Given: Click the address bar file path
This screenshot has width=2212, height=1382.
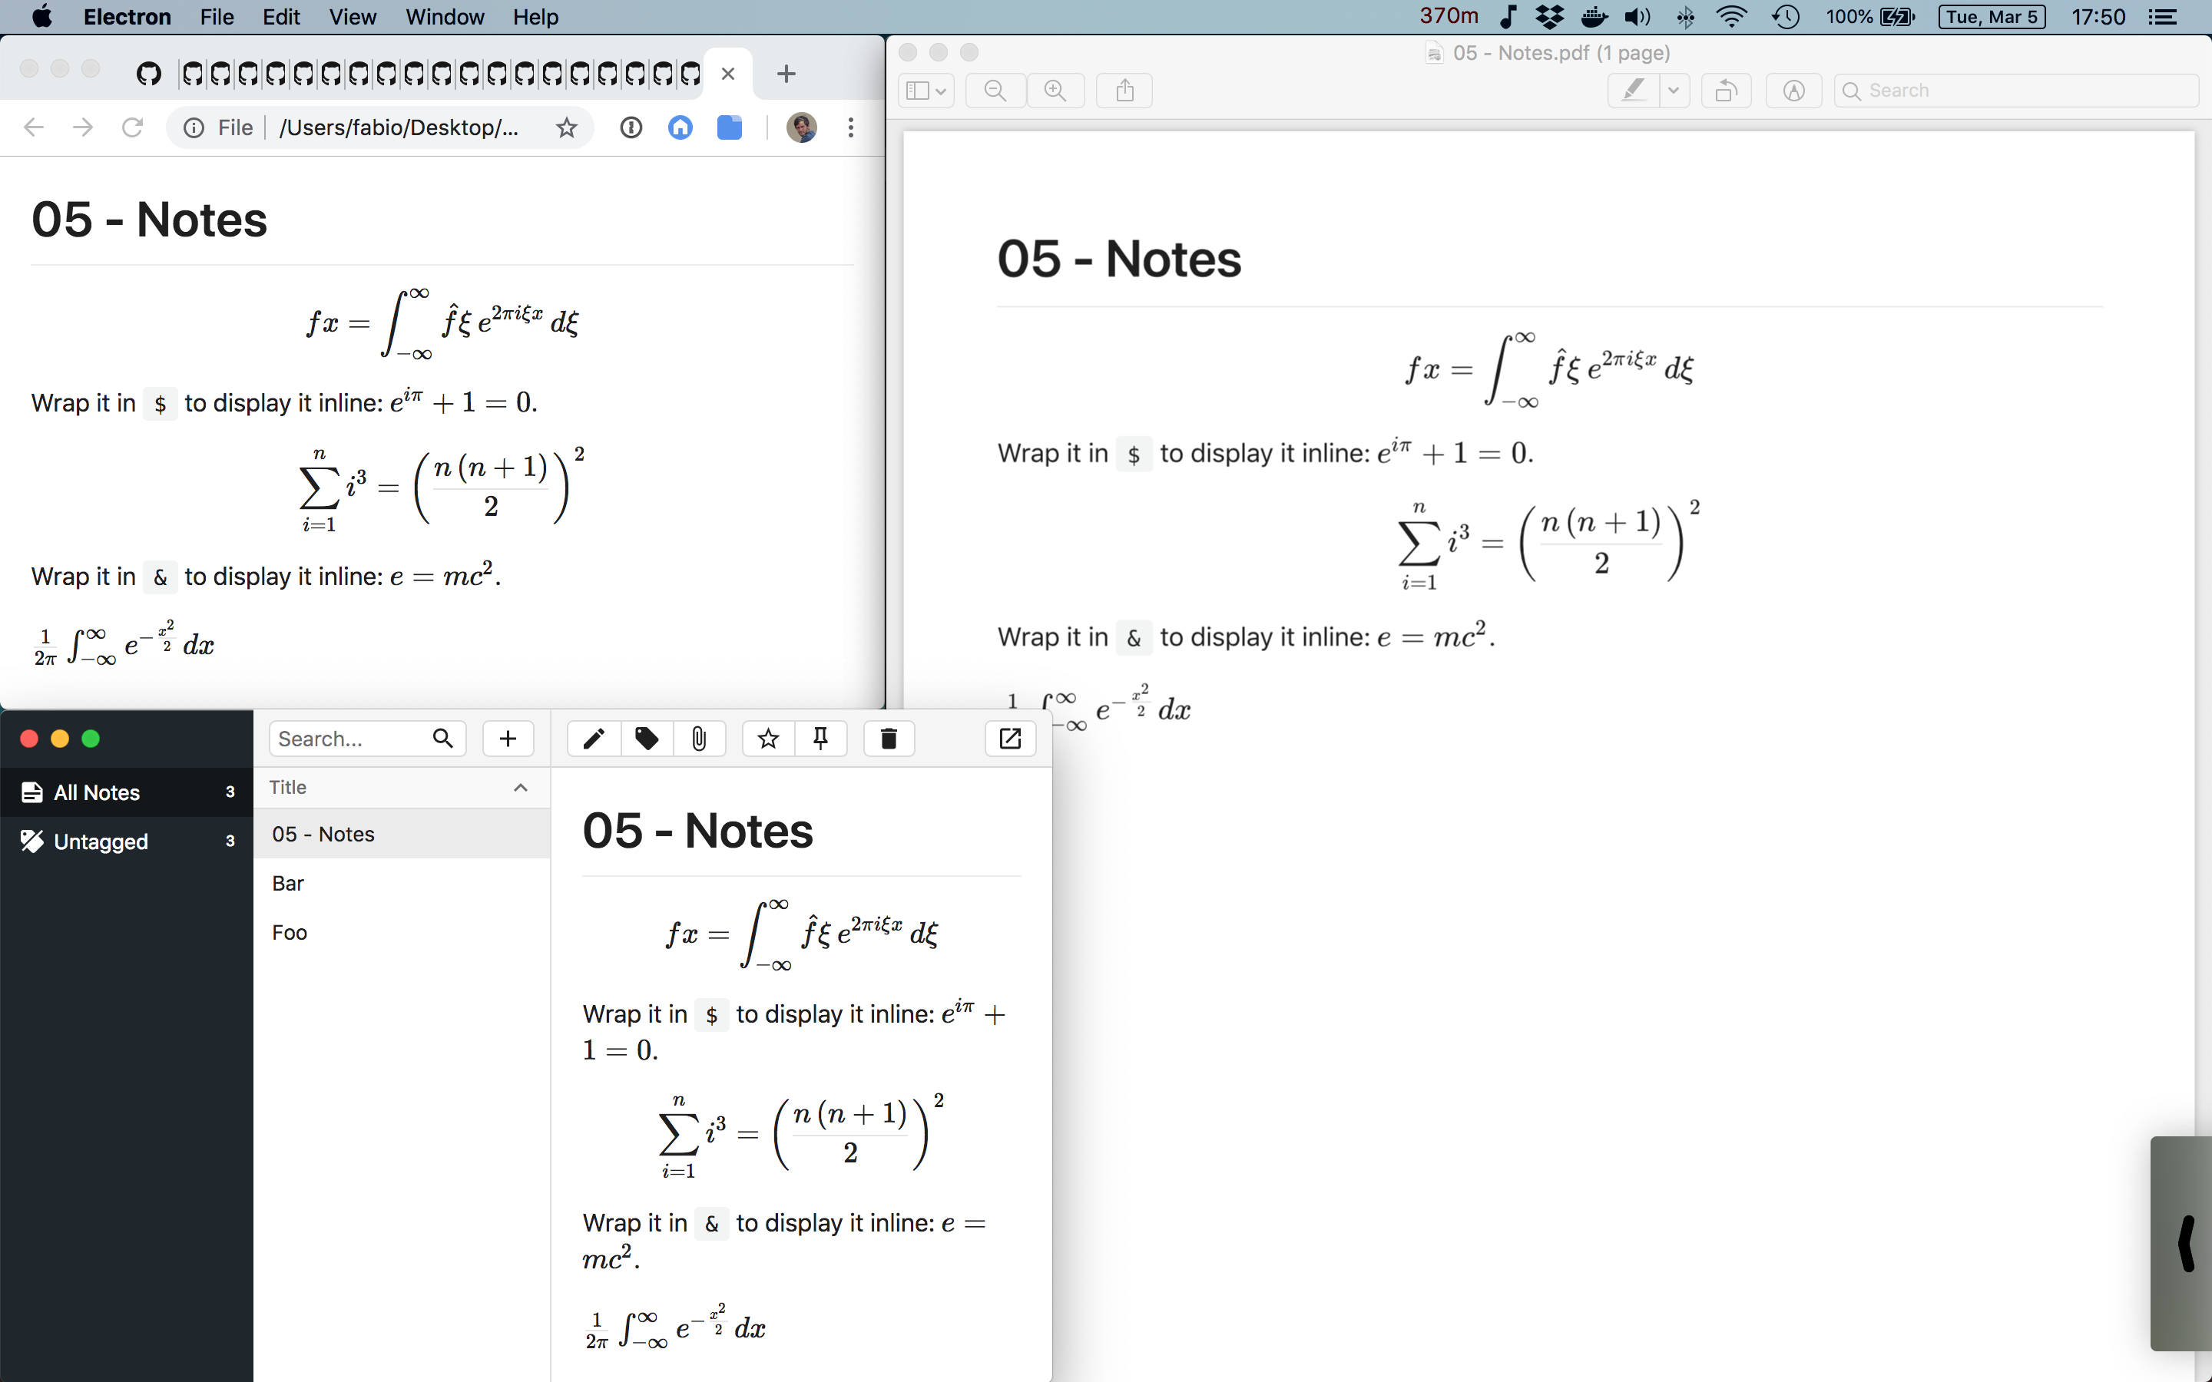Looking at the screenshot, I should pos(399,127).
